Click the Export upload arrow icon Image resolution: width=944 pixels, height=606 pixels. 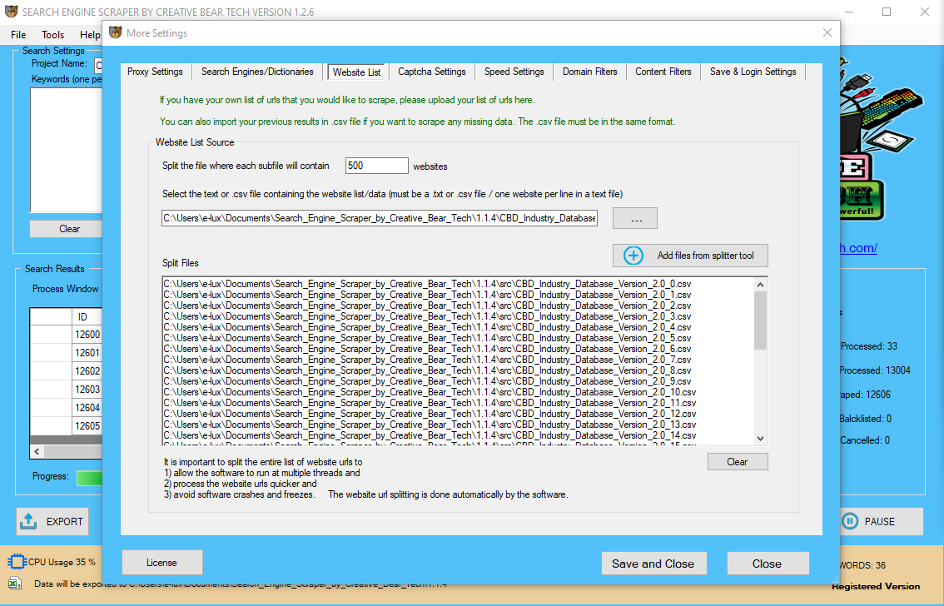coord(29,521)
